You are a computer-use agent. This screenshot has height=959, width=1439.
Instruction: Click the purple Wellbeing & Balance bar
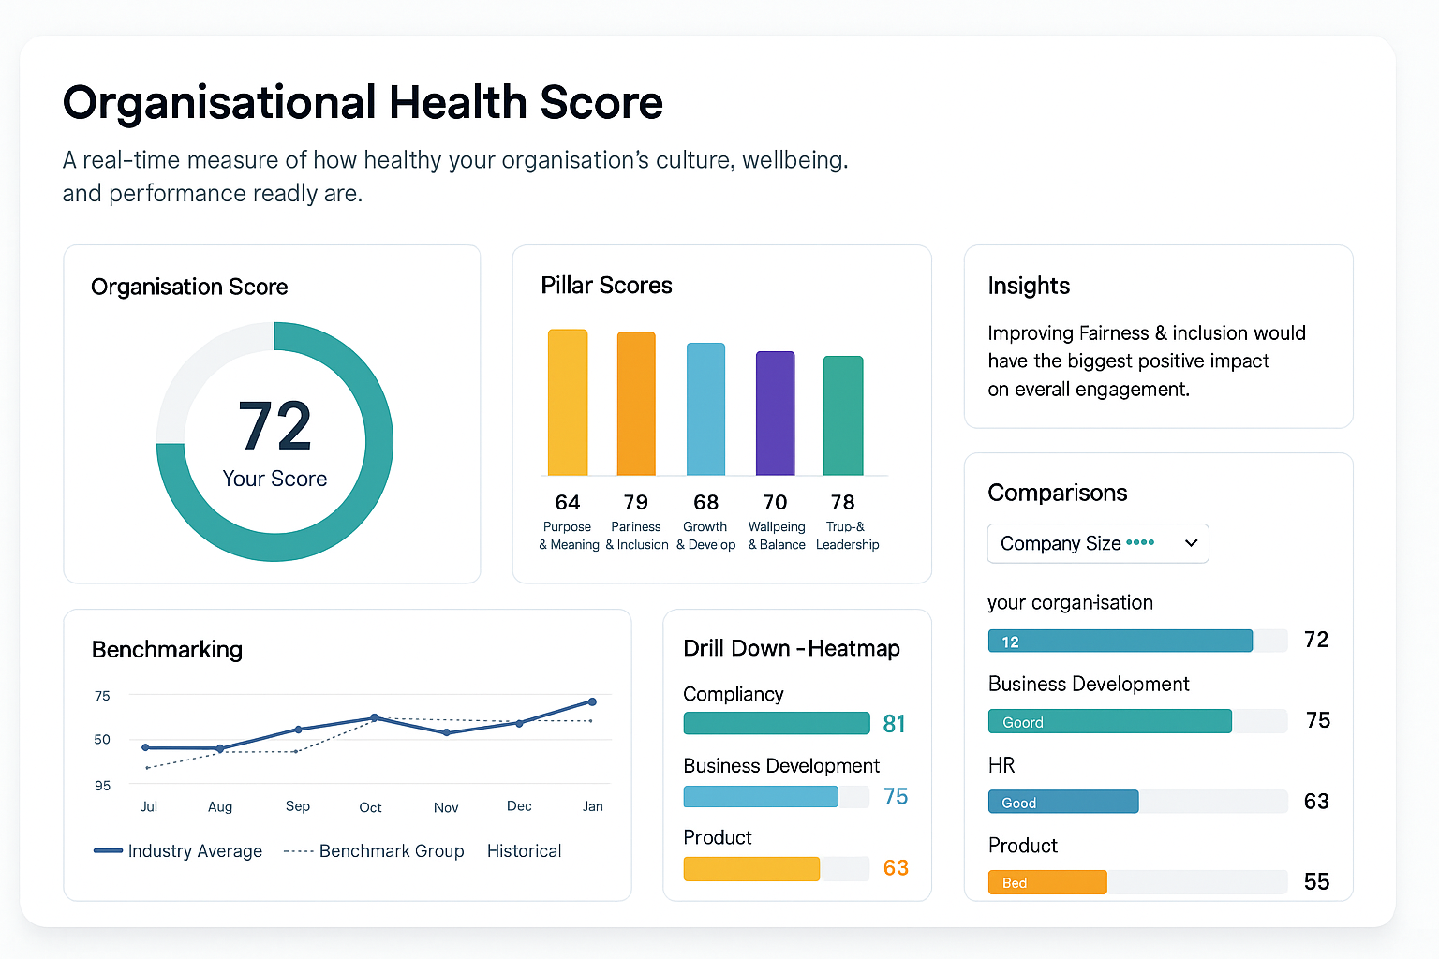775,413
